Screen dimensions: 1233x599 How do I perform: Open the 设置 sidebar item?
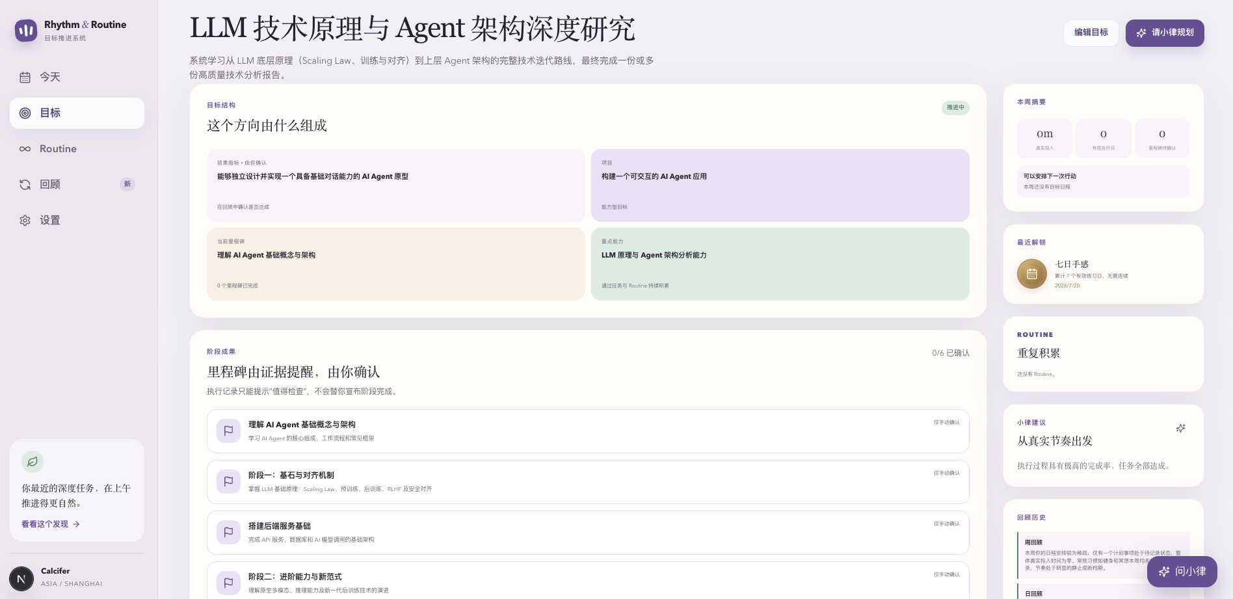tap(77, 220)
